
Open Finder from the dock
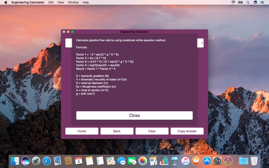click(15, 161)
